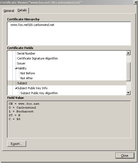Select the Issuer field
Viewport: 138px width, 163px height.
coord(21,63)
